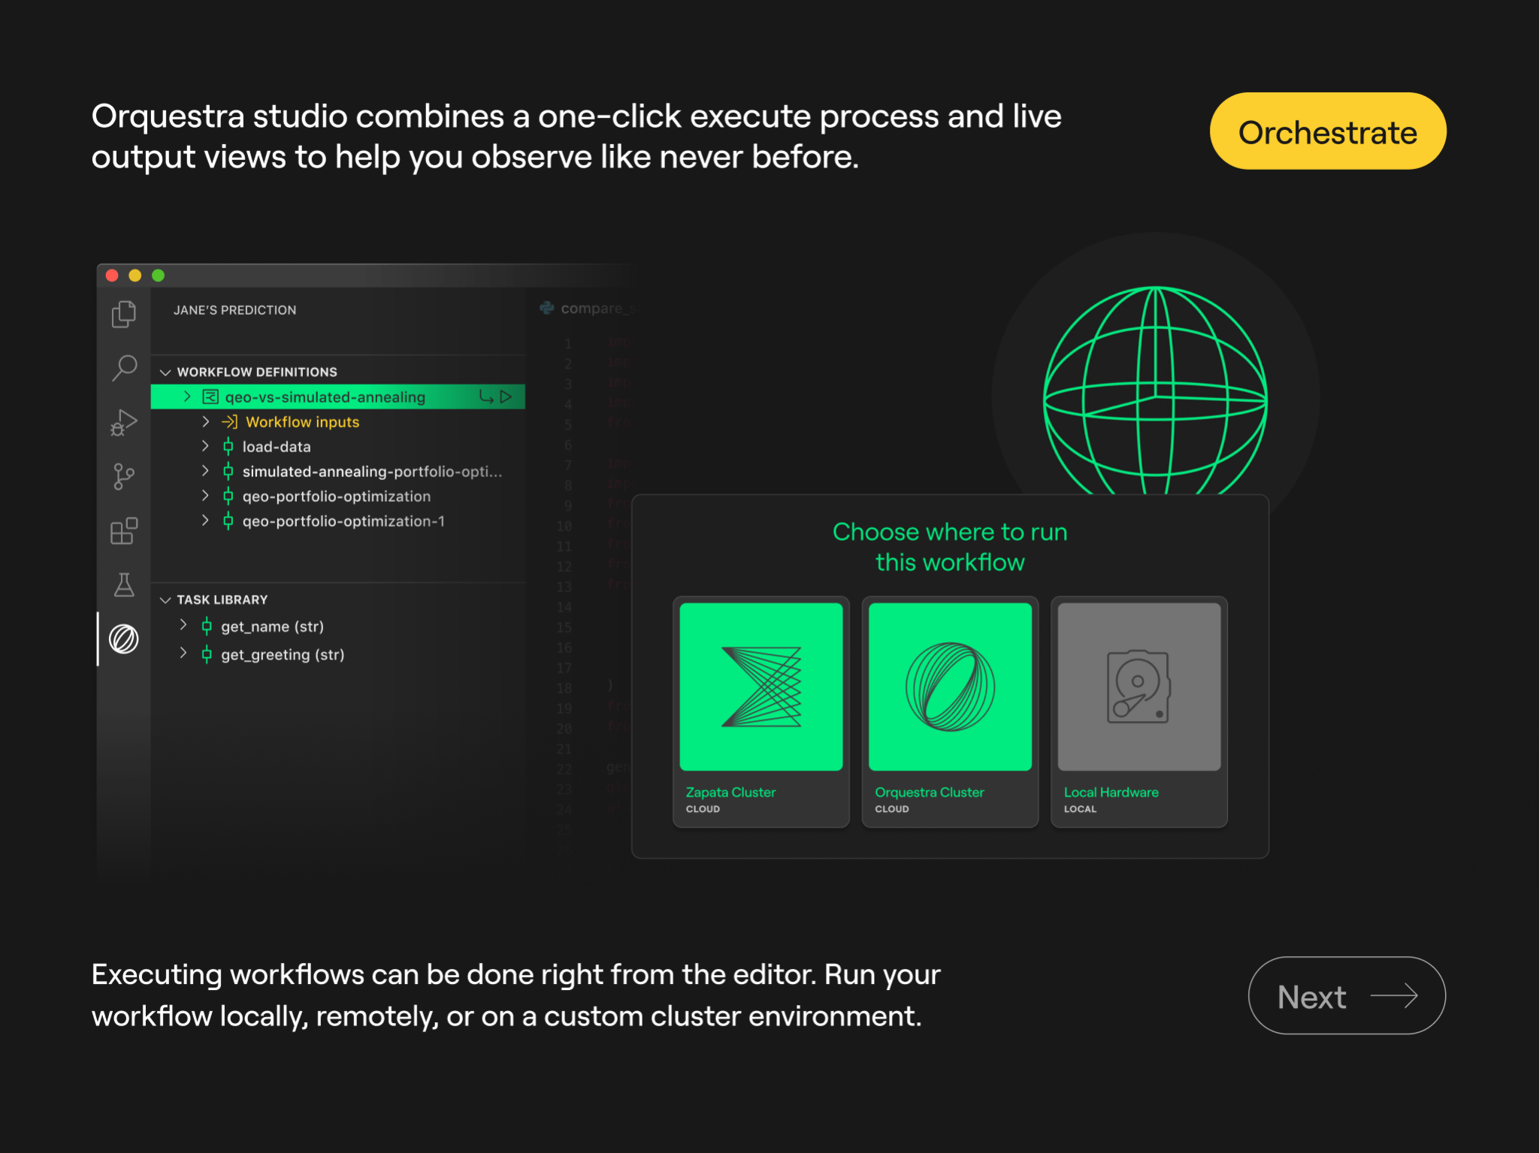Click the node icon beside qeo-portfolio-optimization-1
This screenshot has height=1153, width=1539.
228,521
